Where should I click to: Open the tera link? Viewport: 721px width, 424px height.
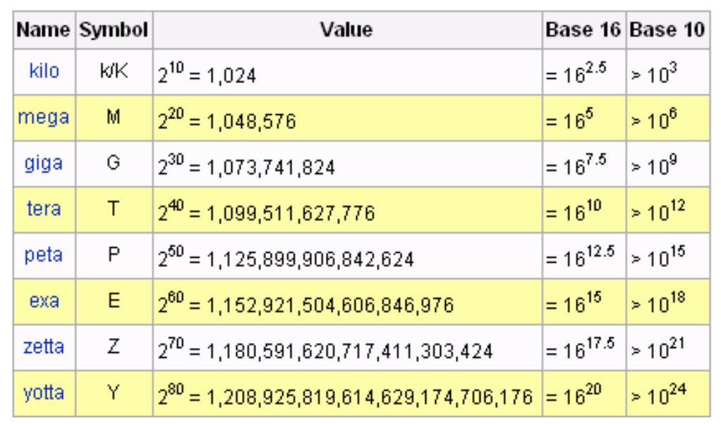(x=44, y=209)
